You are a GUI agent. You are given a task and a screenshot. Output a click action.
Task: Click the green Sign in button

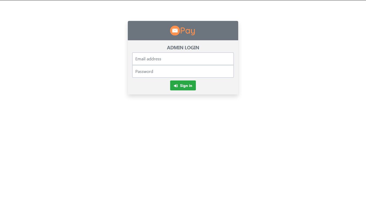(183, 86)
